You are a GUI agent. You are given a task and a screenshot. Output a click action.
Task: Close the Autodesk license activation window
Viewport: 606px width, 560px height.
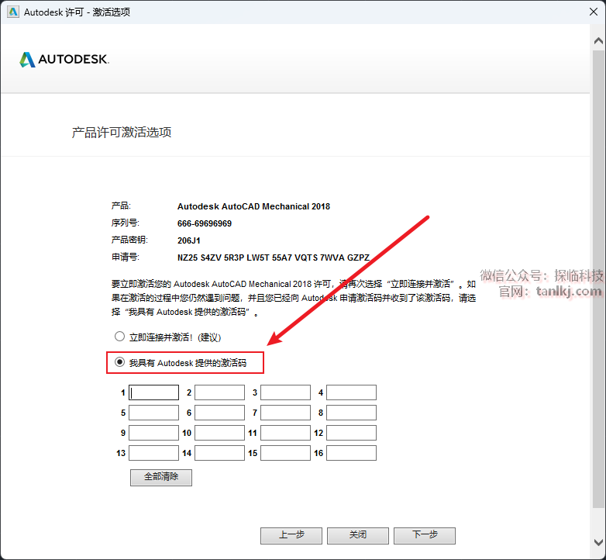[594, 12]
